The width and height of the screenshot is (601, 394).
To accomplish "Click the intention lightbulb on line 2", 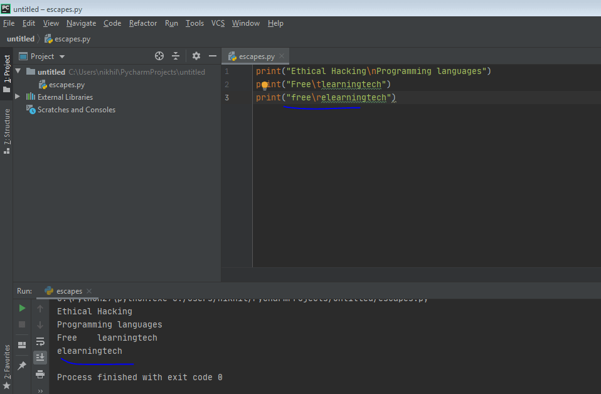I will (265, 85).
